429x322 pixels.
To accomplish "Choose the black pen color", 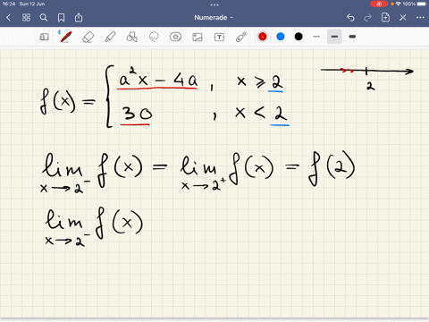I will point(299,37).
